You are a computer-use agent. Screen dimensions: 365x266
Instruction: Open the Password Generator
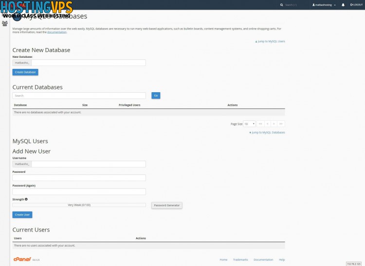point(167,205)
